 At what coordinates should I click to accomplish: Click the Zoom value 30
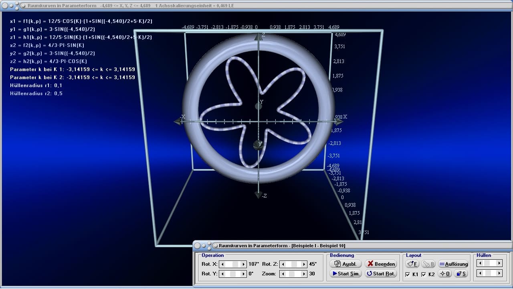click(312, 274)
